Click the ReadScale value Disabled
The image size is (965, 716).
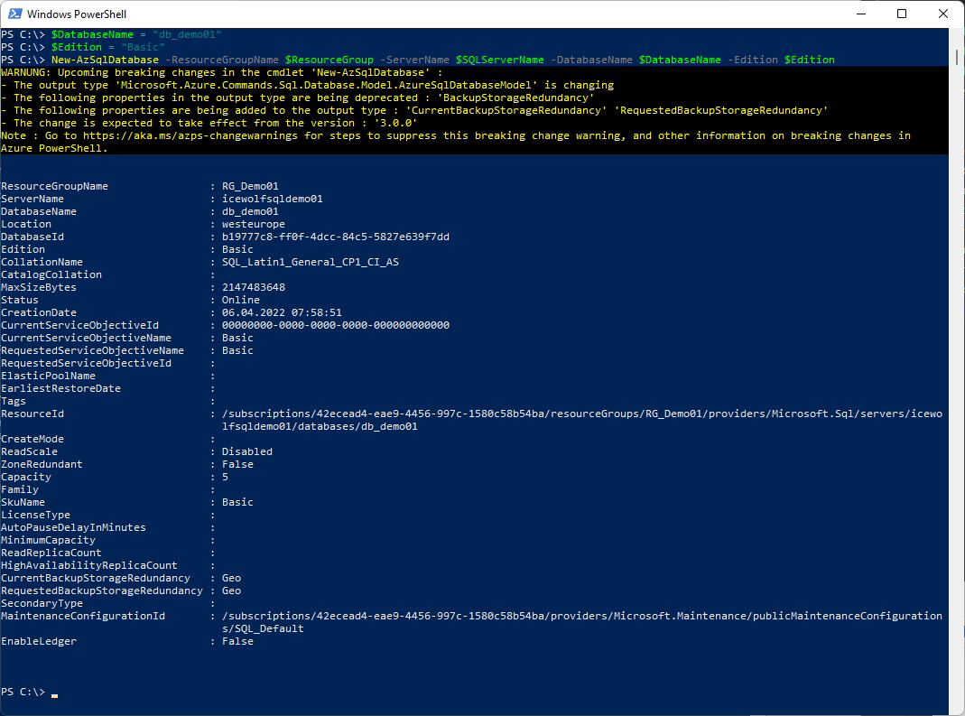point(246,451)
